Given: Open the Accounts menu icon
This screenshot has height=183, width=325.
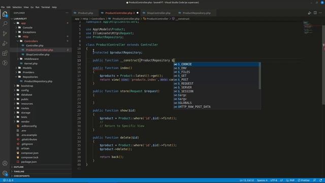Looking at the screenshot, I should click(5, 163).
